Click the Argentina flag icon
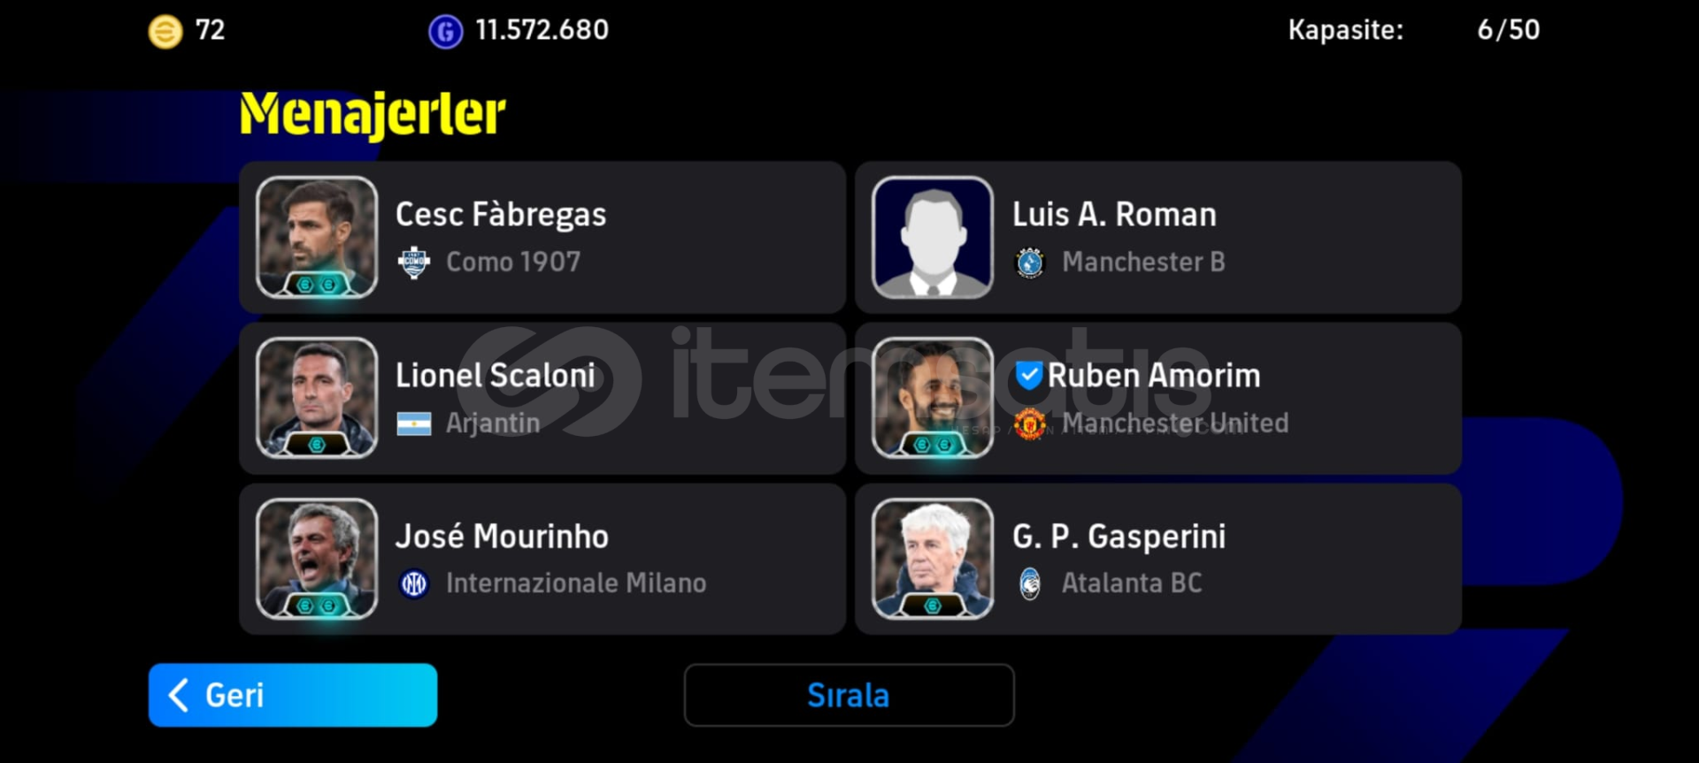Image resolution: width=1699 pixels, height=763 pixels. (x=414, y=424)
